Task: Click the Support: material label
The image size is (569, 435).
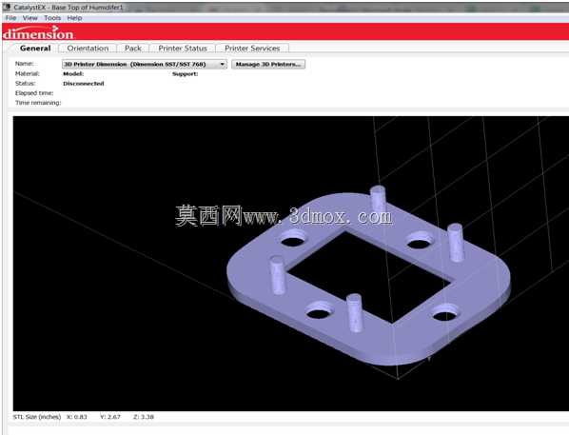Action: (x=186, y=73)
